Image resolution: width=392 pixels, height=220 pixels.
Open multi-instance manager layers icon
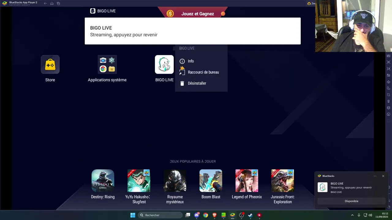click(389, 108)
